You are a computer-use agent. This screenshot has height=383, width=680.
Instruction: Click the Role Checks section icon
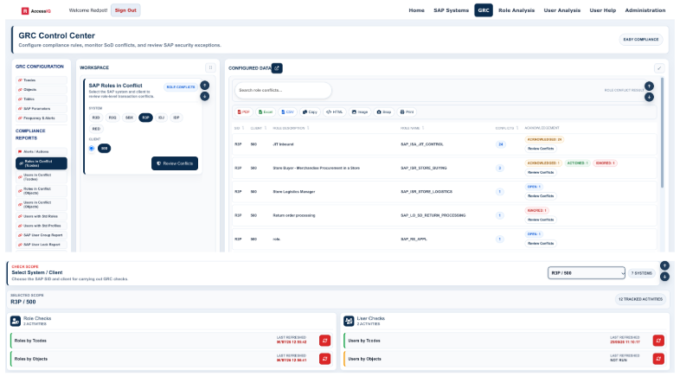click(x=16, y=321)
